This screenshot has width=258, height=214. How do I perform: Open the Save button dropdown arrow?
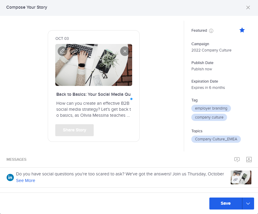pos(248,204)
